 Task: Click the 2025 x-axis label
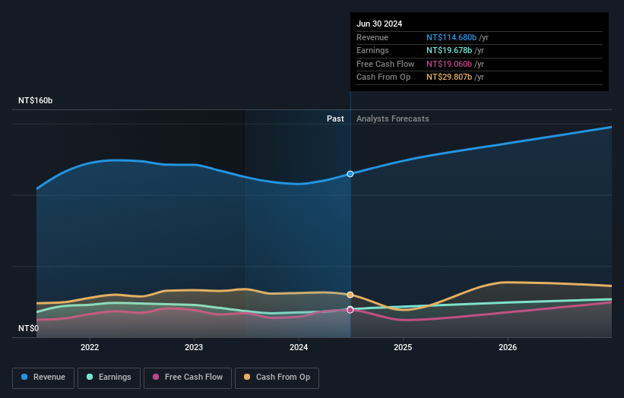point(403,348)
